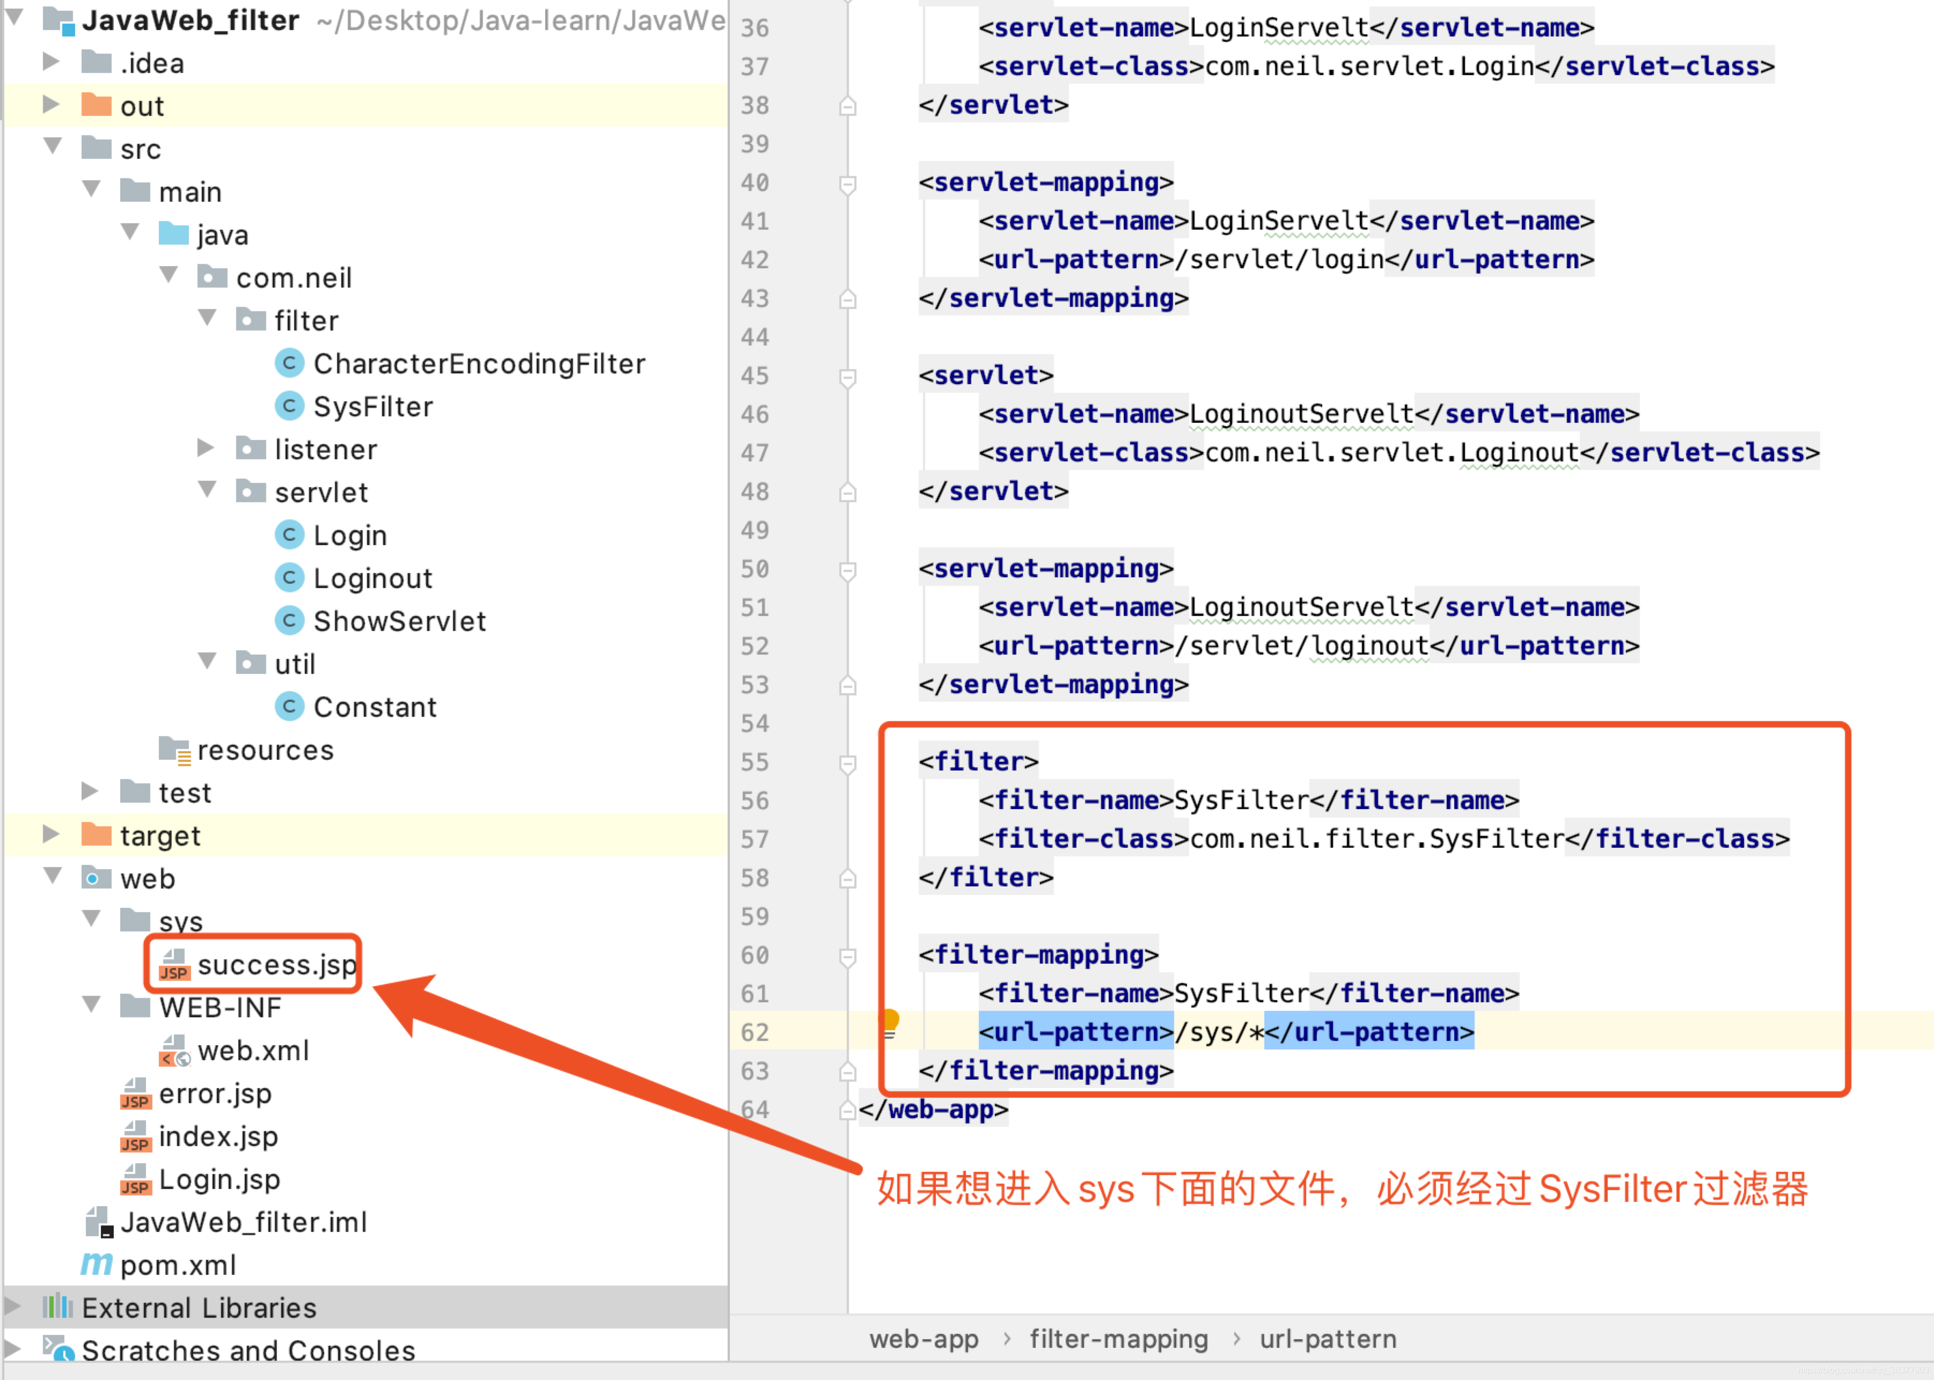The image size is (1934, 1380).
Task: Collapse the main folder
Action: click(x=91, y=188)
